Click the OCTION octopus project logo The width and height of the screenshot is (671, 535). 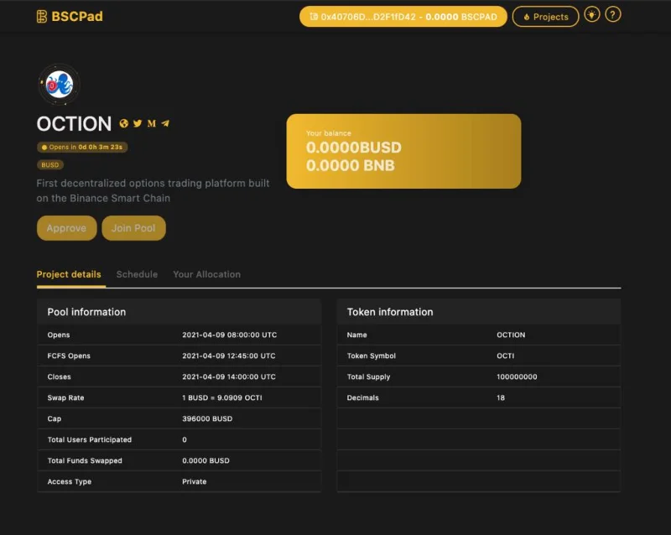pos(59,85)
